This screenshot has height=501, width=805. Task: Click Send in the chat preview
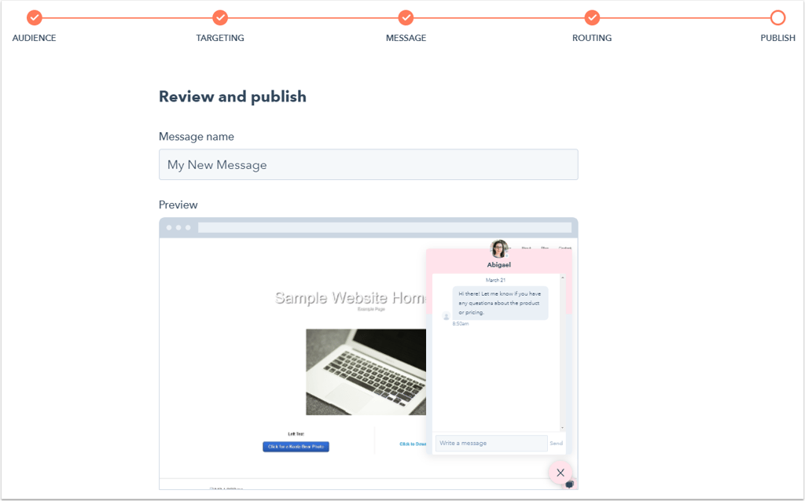(x=556, y=443)
